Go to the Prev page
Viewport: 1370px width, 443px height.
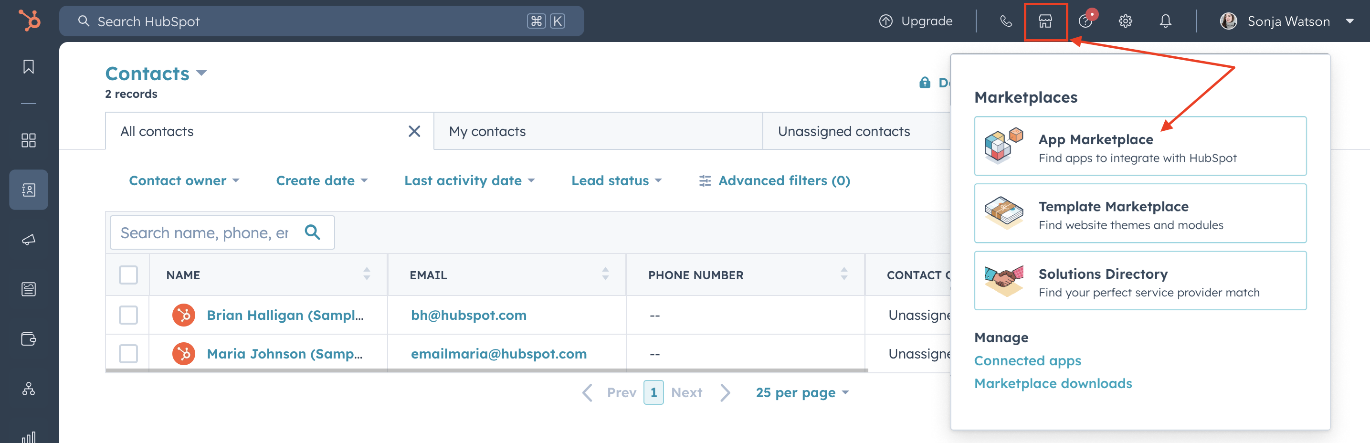[x=610, y=392]
